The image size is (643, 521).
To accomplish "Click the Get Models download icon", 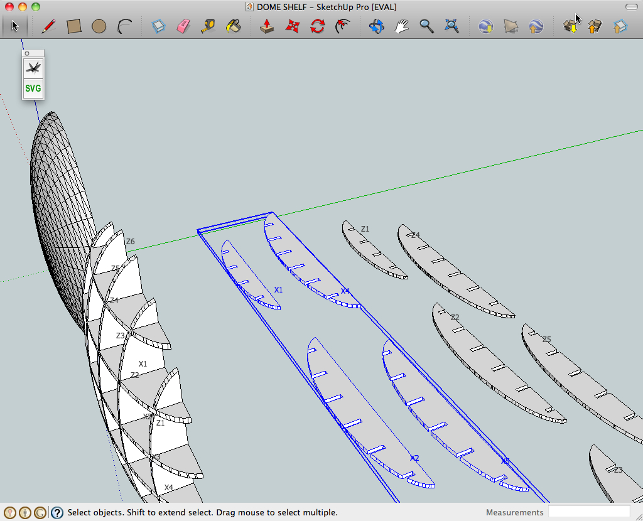I will (x=570, y=26).
